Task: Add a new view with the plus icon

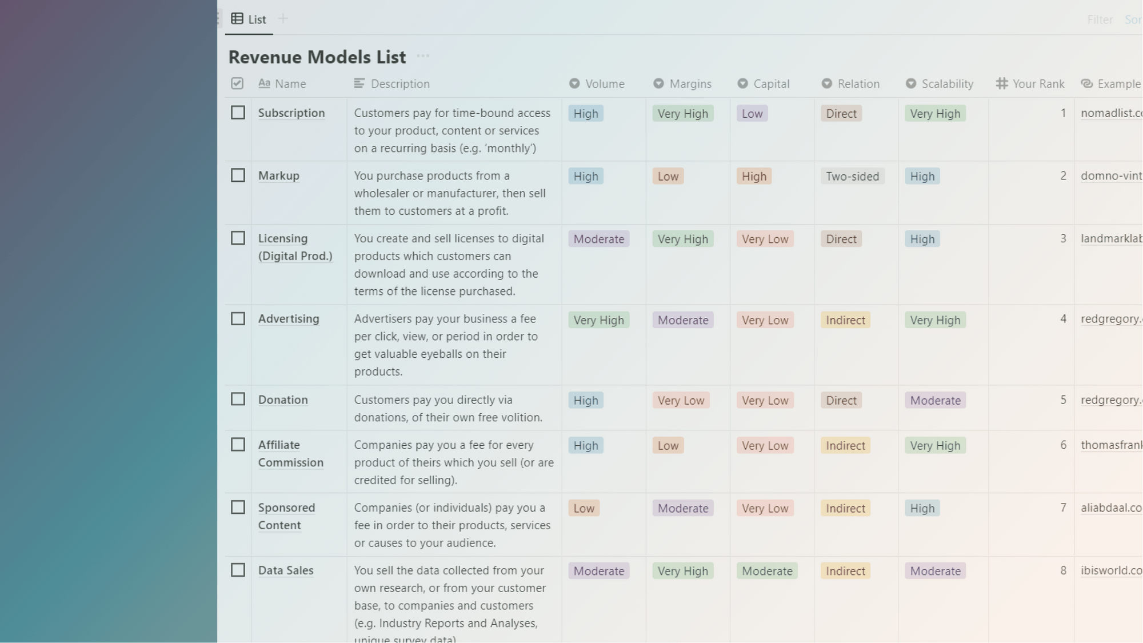Action: [282, 18]
